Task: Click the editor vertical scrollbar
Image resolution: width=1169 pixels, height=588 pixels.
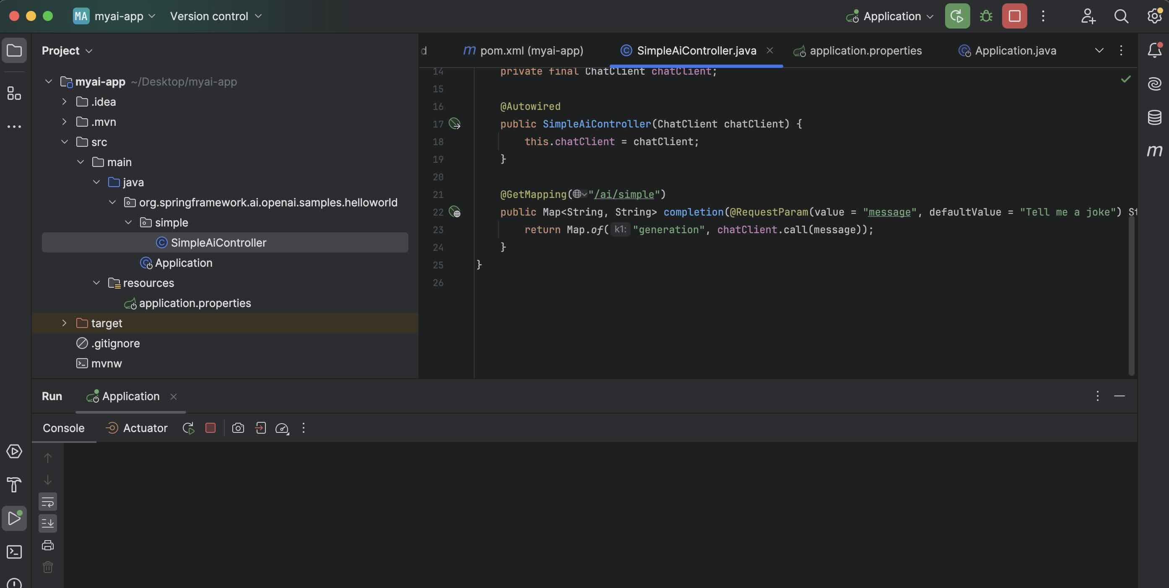Action: (x=1131, y=295)
